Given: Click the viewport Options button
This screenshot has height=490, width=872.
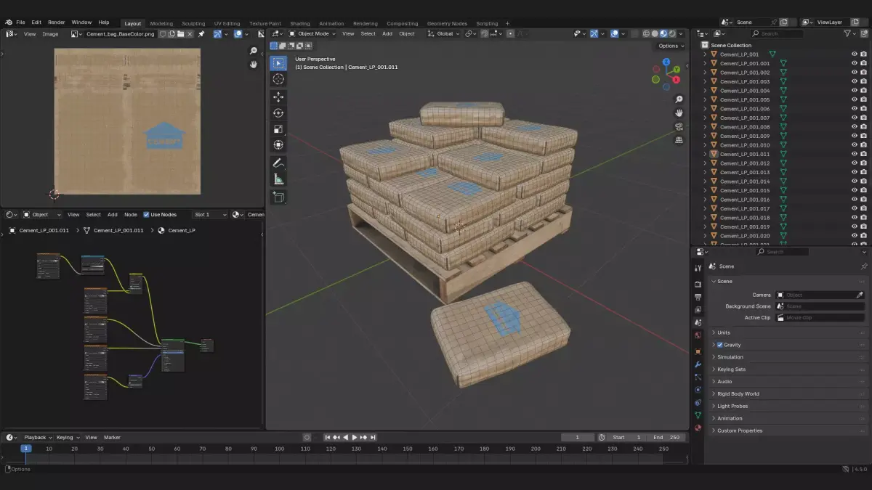Looking at the screenshot, I should (671, 46).
